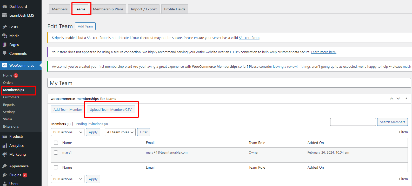Click the Comments bubble icon
This screenshot has width=412, height=186.
5,53
